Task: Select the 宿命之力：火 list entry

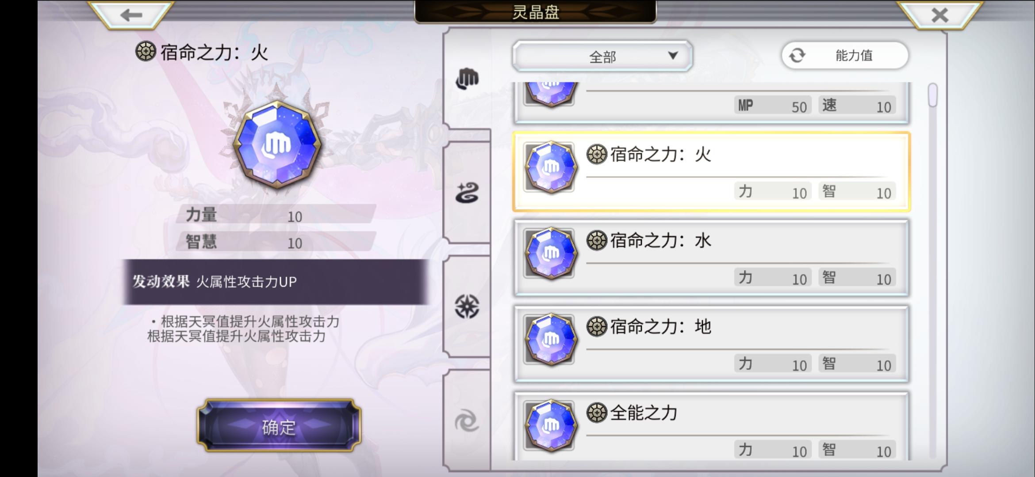Action: tap(711, 172)
